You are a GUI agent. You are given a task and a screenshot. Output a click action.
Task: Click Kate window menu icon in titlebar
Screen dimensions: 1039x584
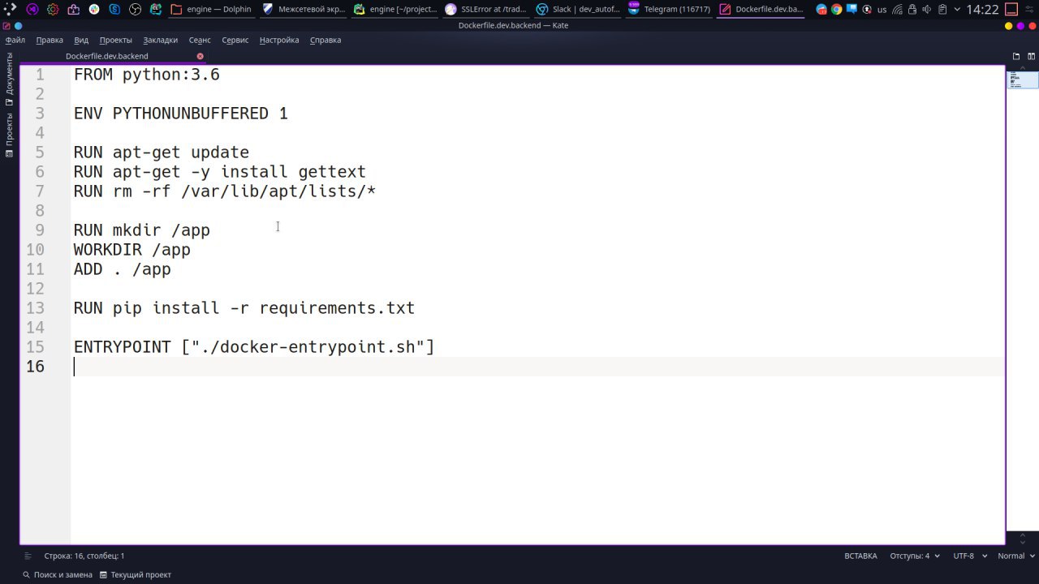tap(6, 25)
